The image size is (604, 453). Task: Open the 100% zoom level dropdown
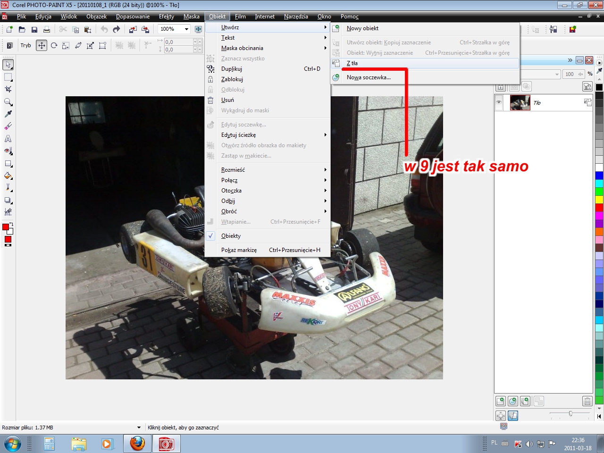coord(186,29)
